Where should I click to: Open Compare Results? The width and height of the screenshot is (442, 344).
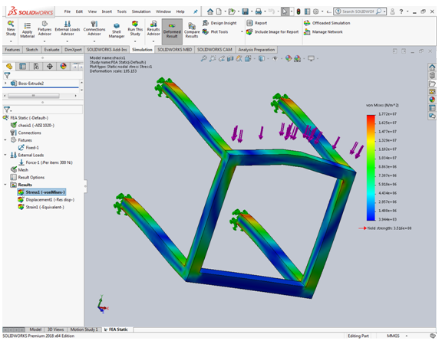click(192, 30)
